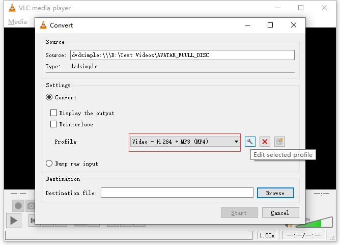Select Dump raw input option
The height and width of the screenshot is (245, 340).
[x=49, y=163]
